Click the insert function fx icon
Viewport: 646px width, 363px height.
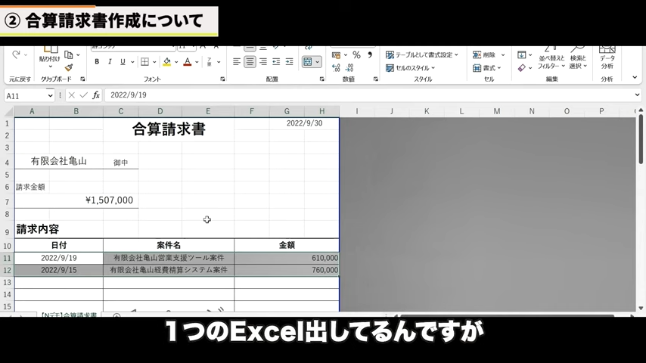[x=96, y=95]
